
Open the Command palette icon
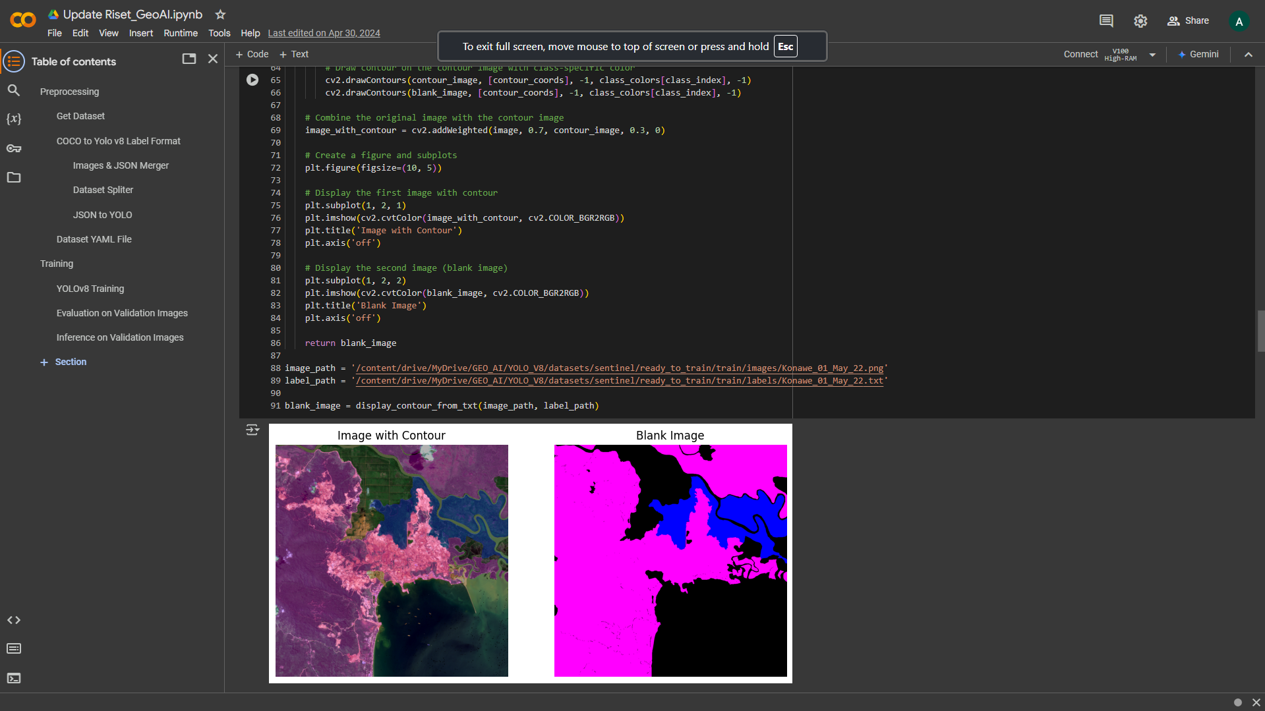pyautogui.click(x=14, y=649)
